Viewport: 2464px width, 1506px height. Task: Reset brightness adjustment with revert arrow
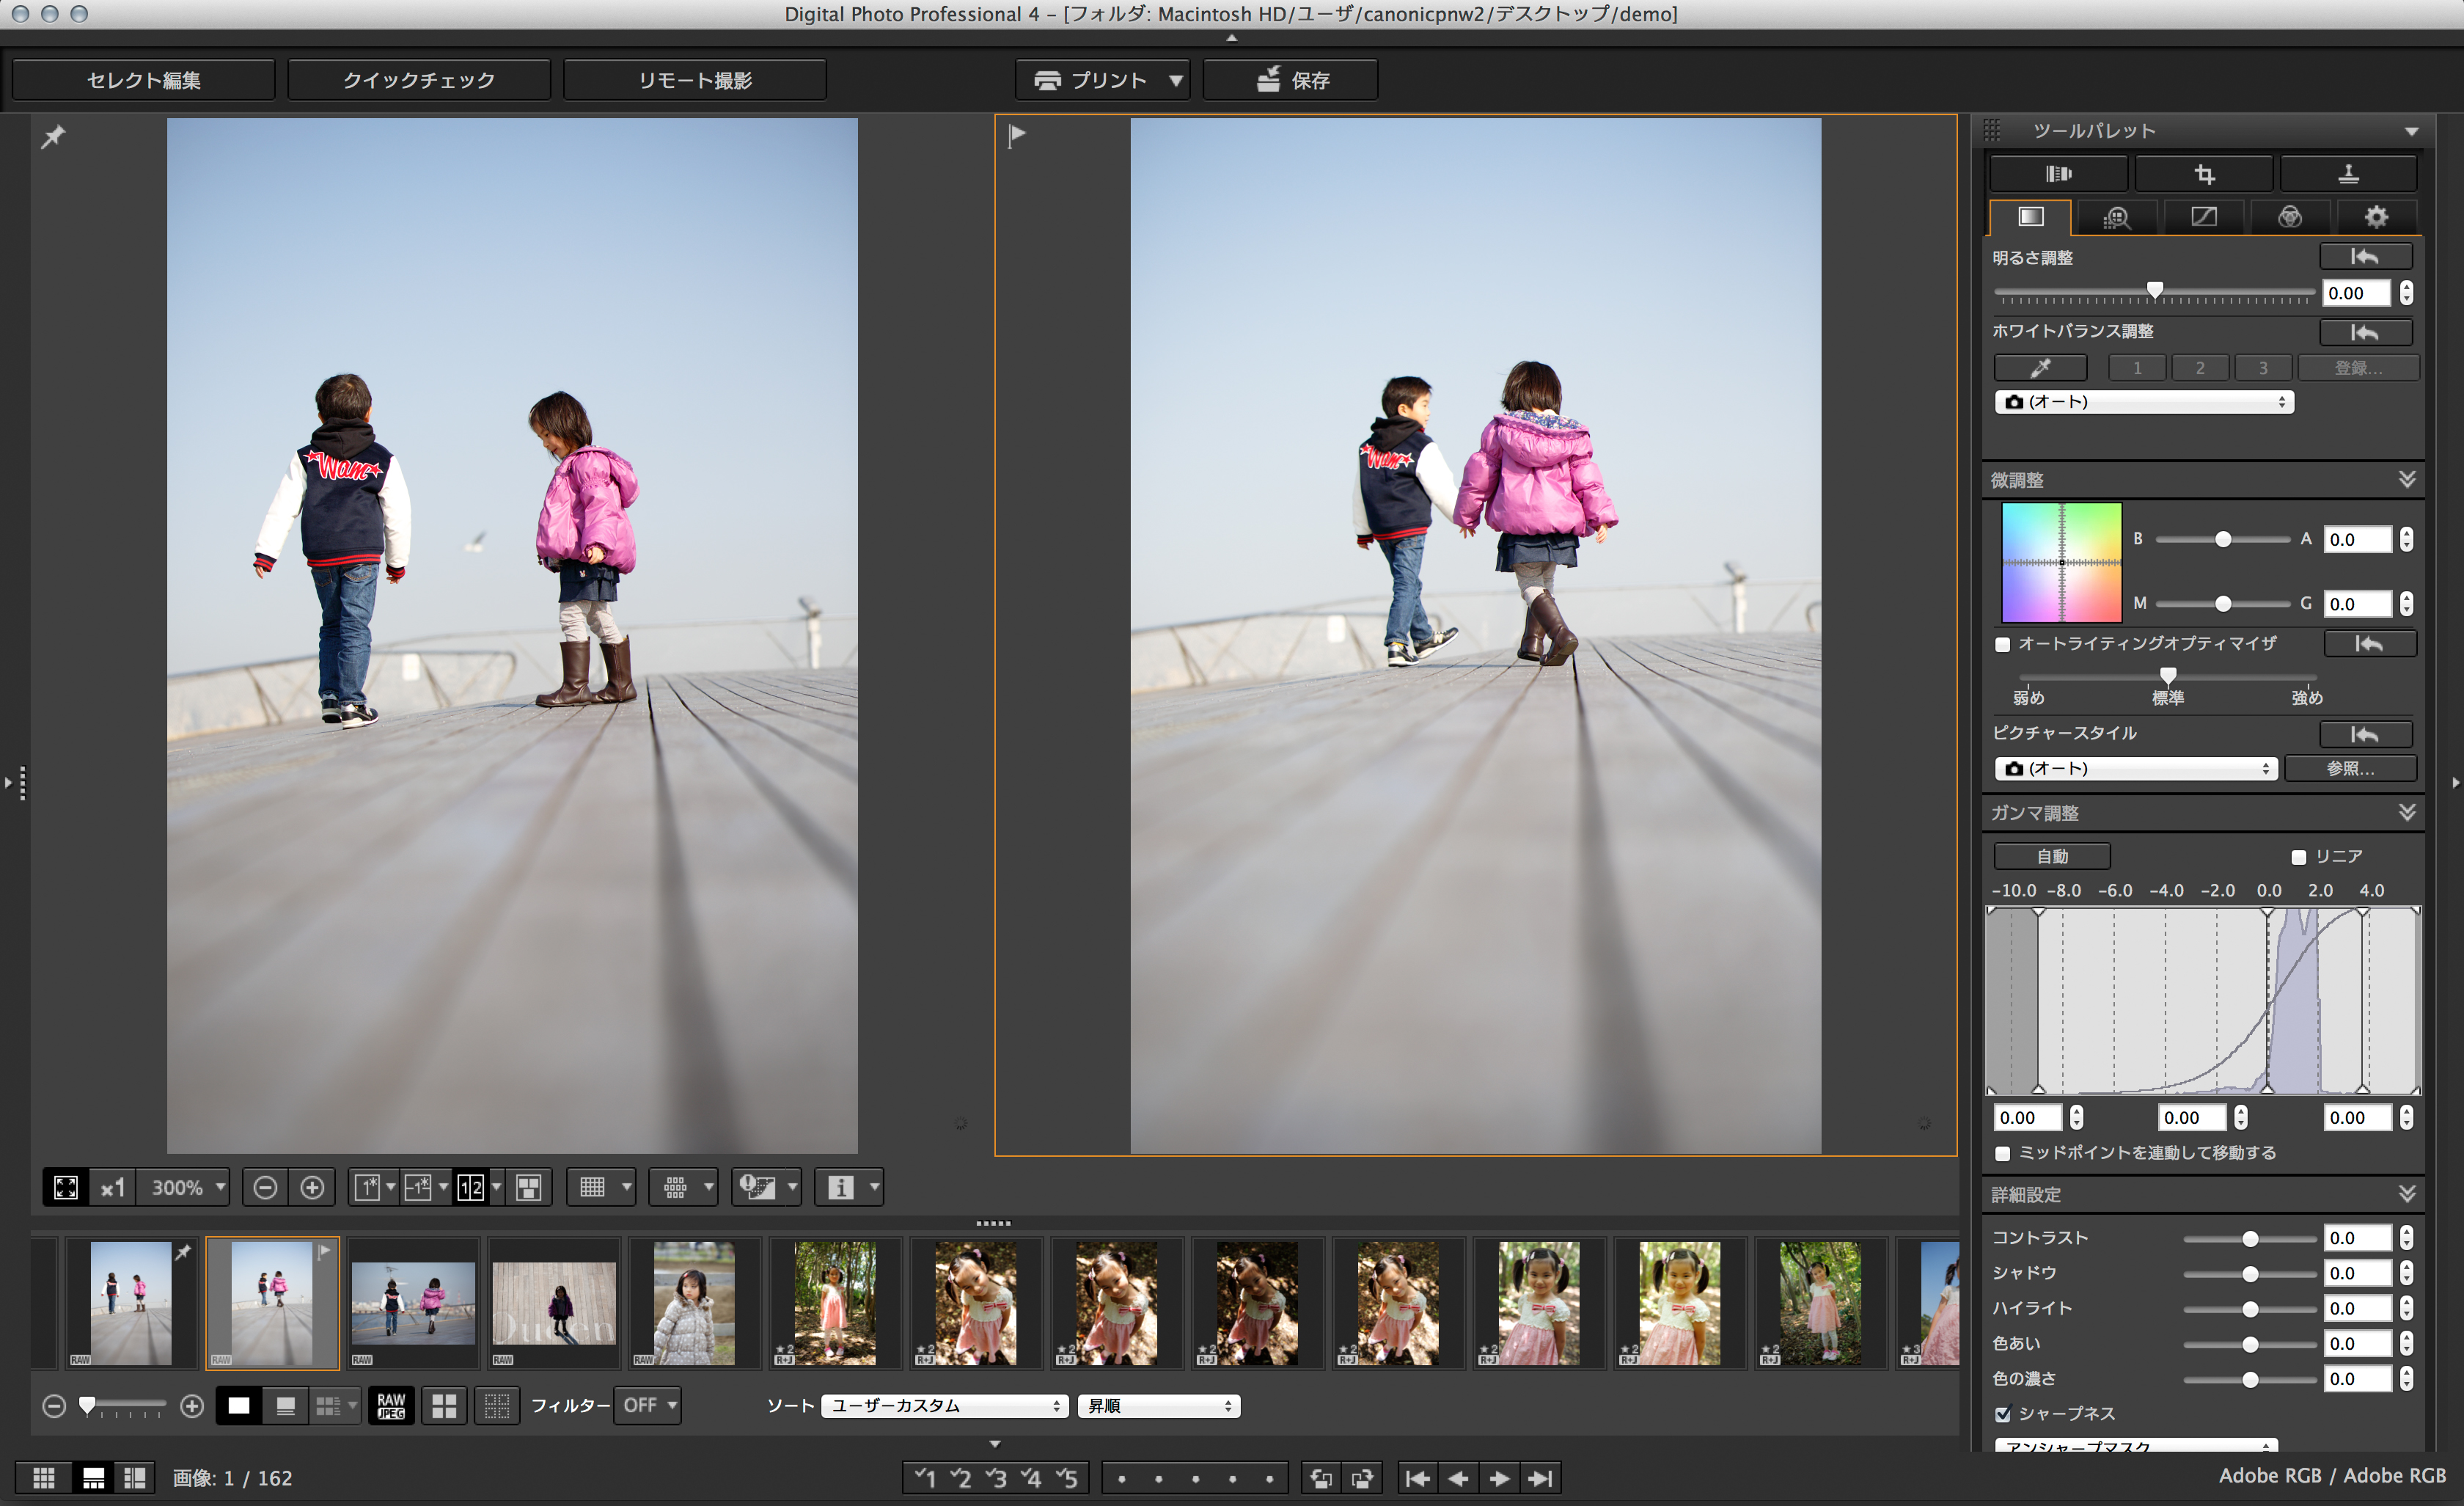pos(2365,257)
